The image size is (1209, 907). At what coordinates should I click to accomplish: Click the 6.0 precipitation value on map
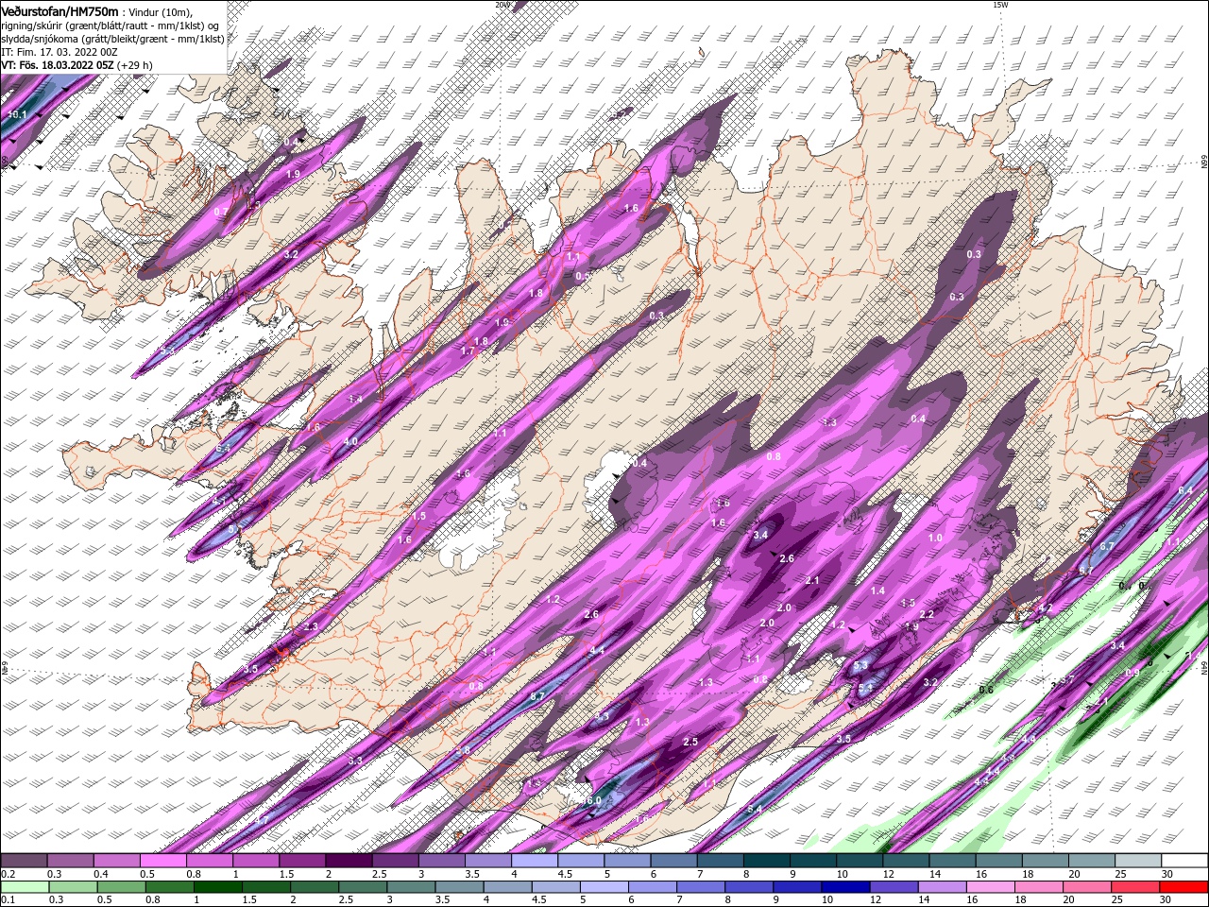pyautogui.click(x=593, y=801)
